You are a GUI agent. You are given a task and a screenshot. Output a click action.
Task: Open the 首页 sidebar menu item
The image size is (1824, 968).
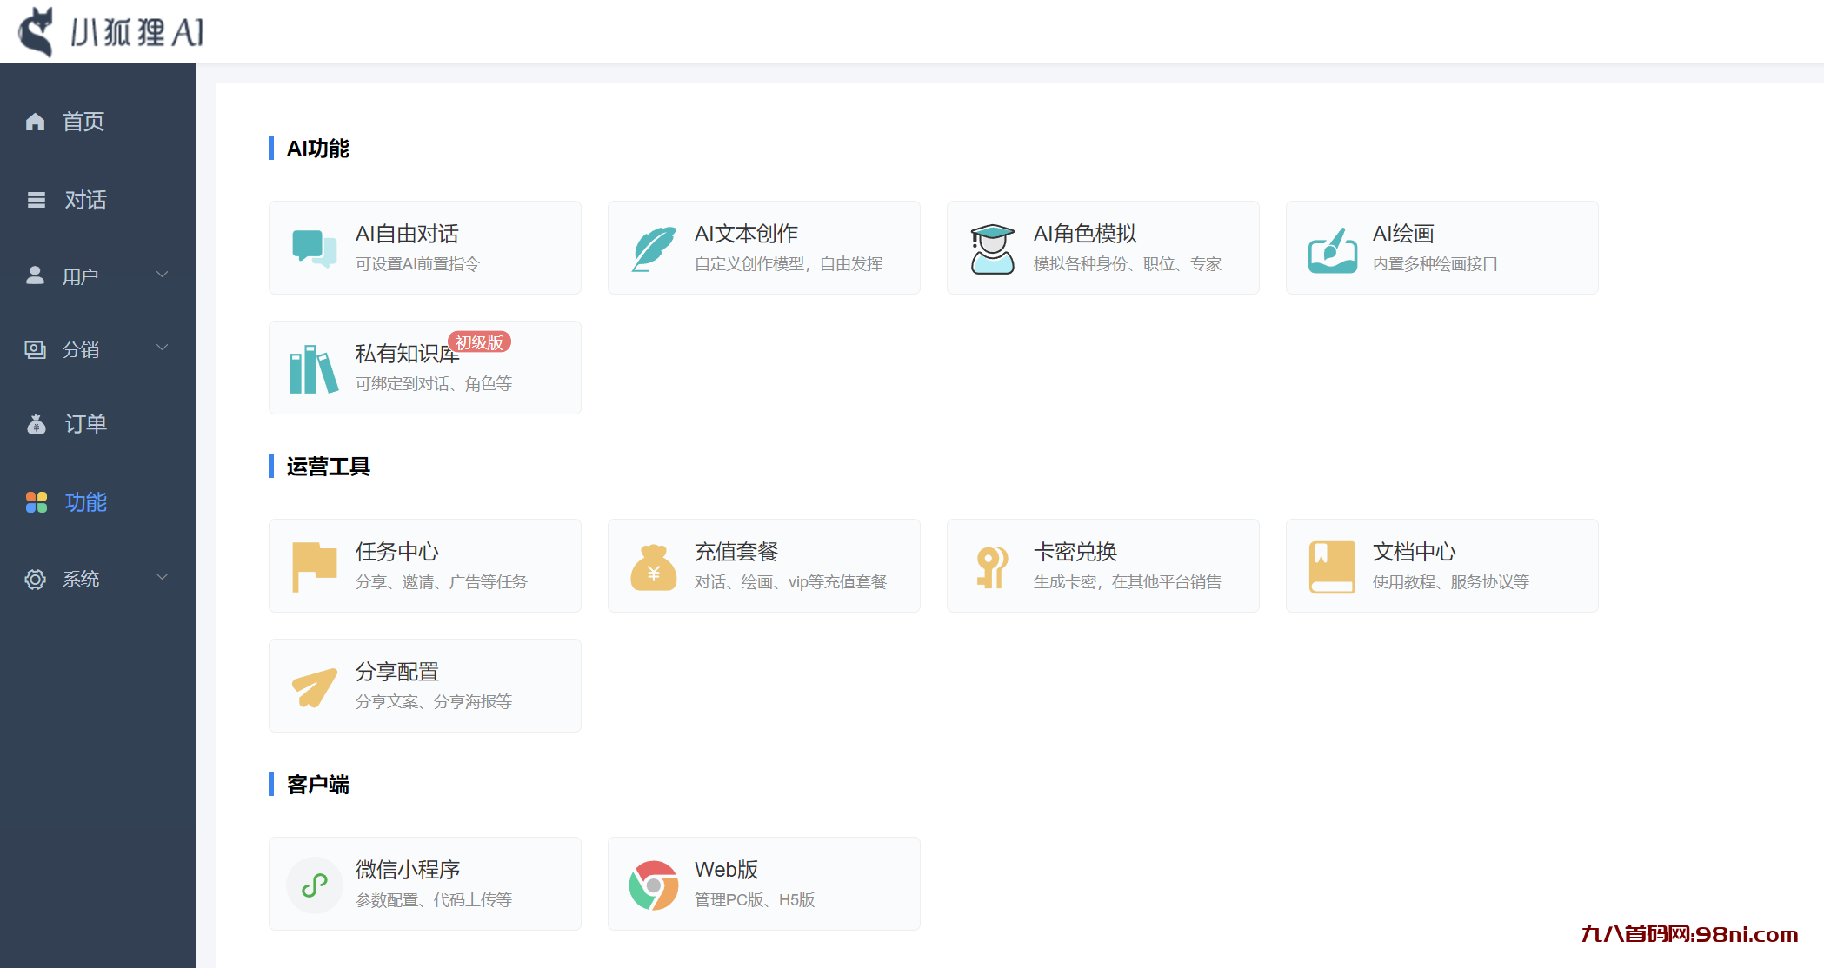[83, 122]
